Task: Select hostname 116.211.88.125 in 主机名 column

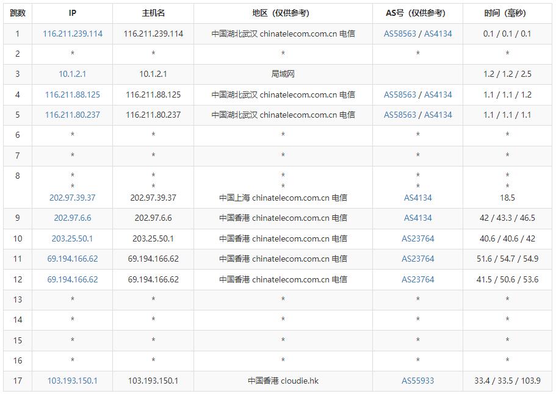Action: pos(153,95)
